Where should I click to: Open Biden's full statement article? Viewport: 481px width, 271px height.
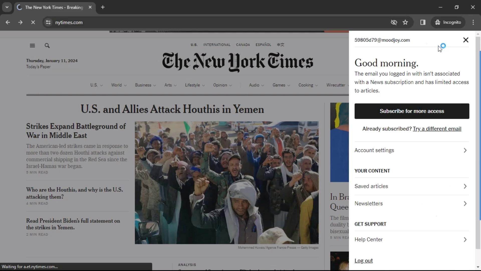(73, 224)
